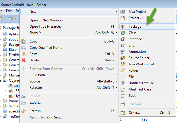Expand the Refactor submenu arrow

coord(116,88)
